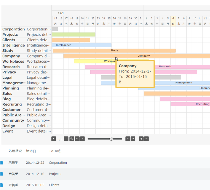Click the ToDo名 column header

click(x=55, y=151)
